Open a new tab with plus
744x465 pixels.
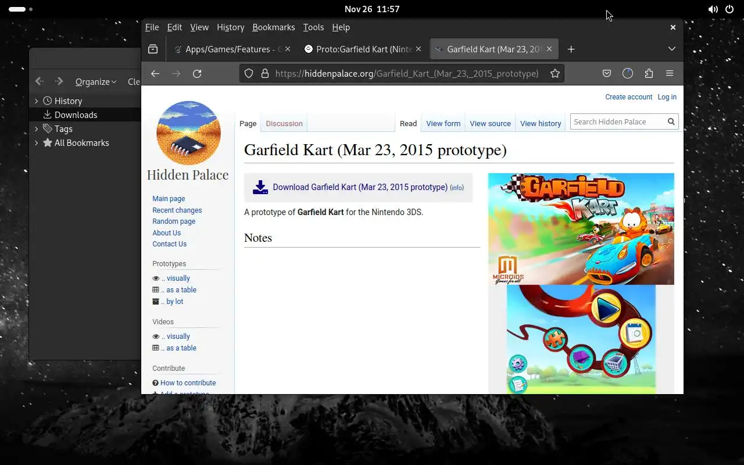(571, 49)
